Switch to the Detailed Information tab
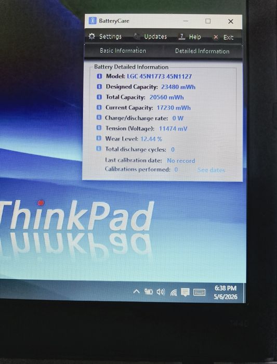The width and height of the screenshot is (277, 364). tap(202, 51)
